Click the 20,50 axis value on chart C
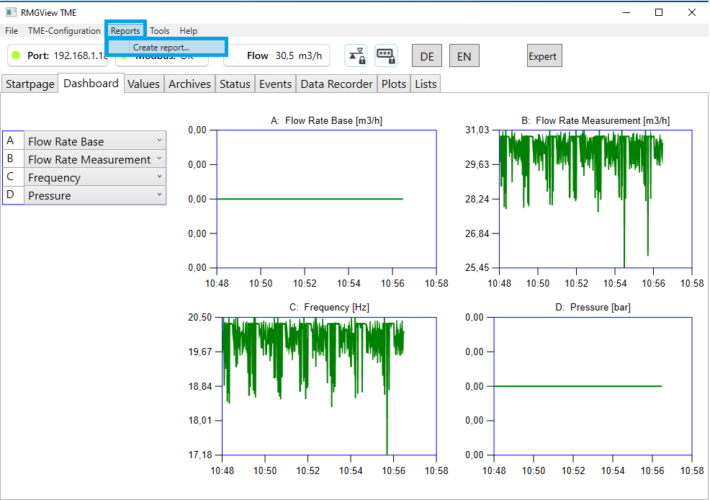Image resolution: width=710 pixels, height=500 pixels. click(x=200, y=317)
